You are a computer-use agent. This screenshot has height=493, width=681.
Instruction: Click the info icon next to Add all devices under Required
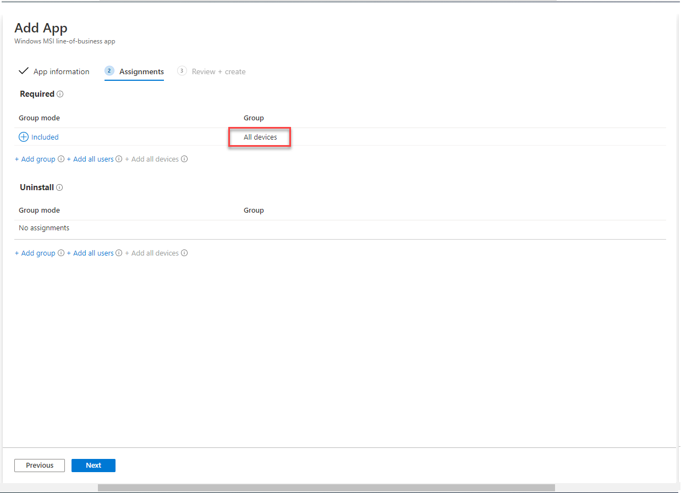[x=184, y=159]
